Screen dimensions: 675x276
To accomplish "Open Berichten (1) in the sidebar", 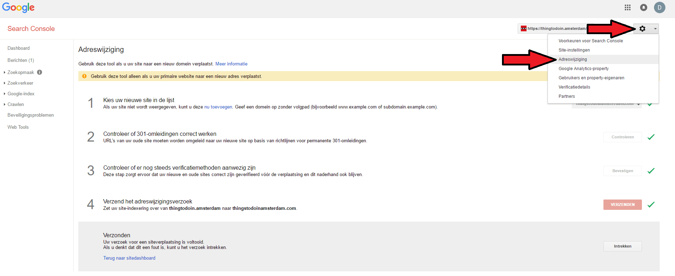I will pyautogui.click(x=21, y=60).
